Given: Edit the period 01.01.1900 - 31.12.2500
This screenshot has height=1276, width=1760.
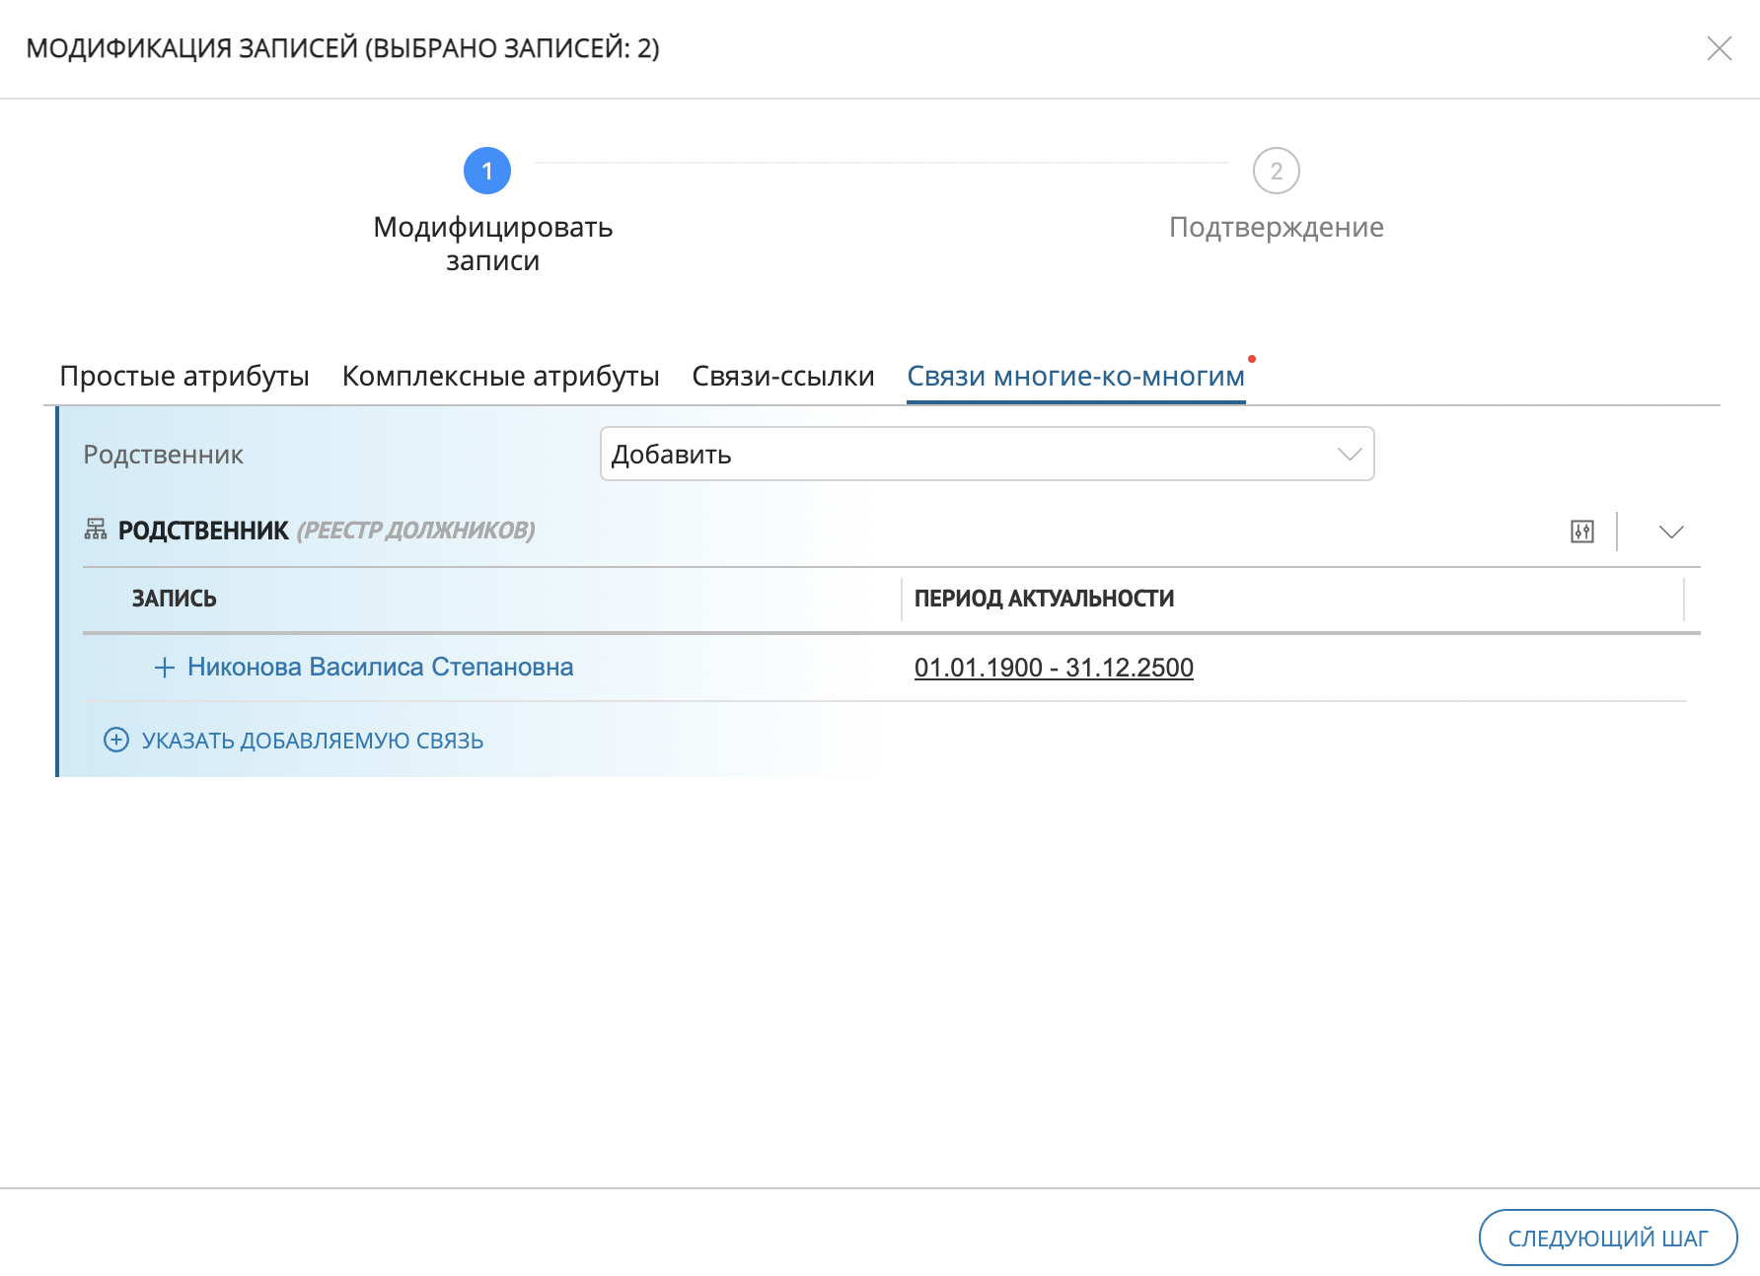Looking at the screenshot, I should 1054,668.
